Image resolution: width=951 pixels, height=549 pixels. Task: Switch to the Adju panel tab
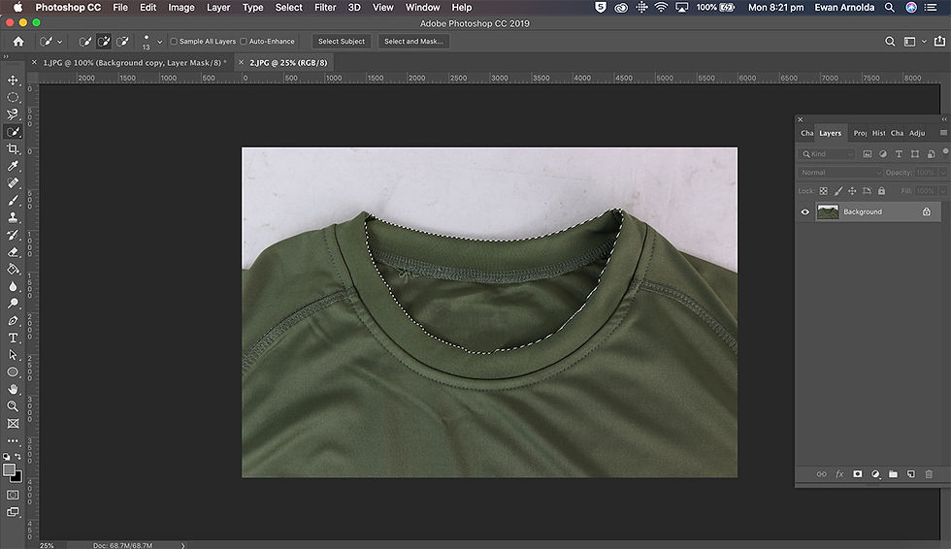(x=917, y=133)
